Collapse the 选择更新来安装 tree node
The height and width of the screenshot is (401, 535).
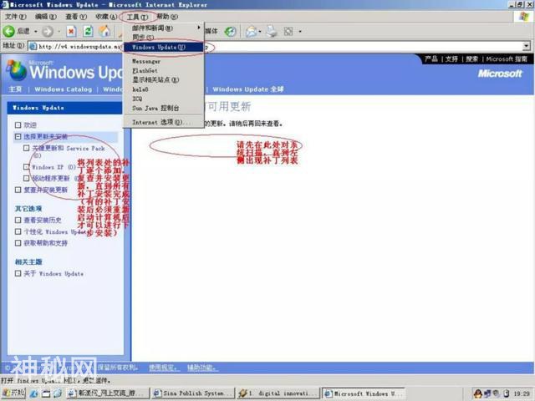(18, 136)
